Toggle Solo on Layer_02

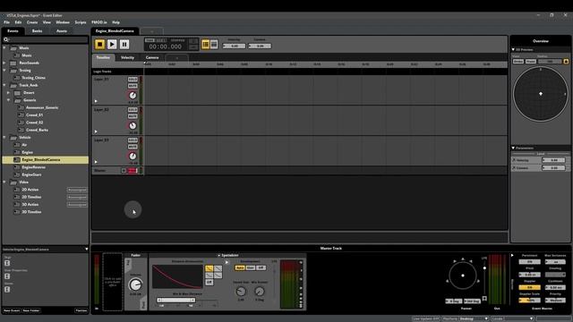tap(133, 109)
